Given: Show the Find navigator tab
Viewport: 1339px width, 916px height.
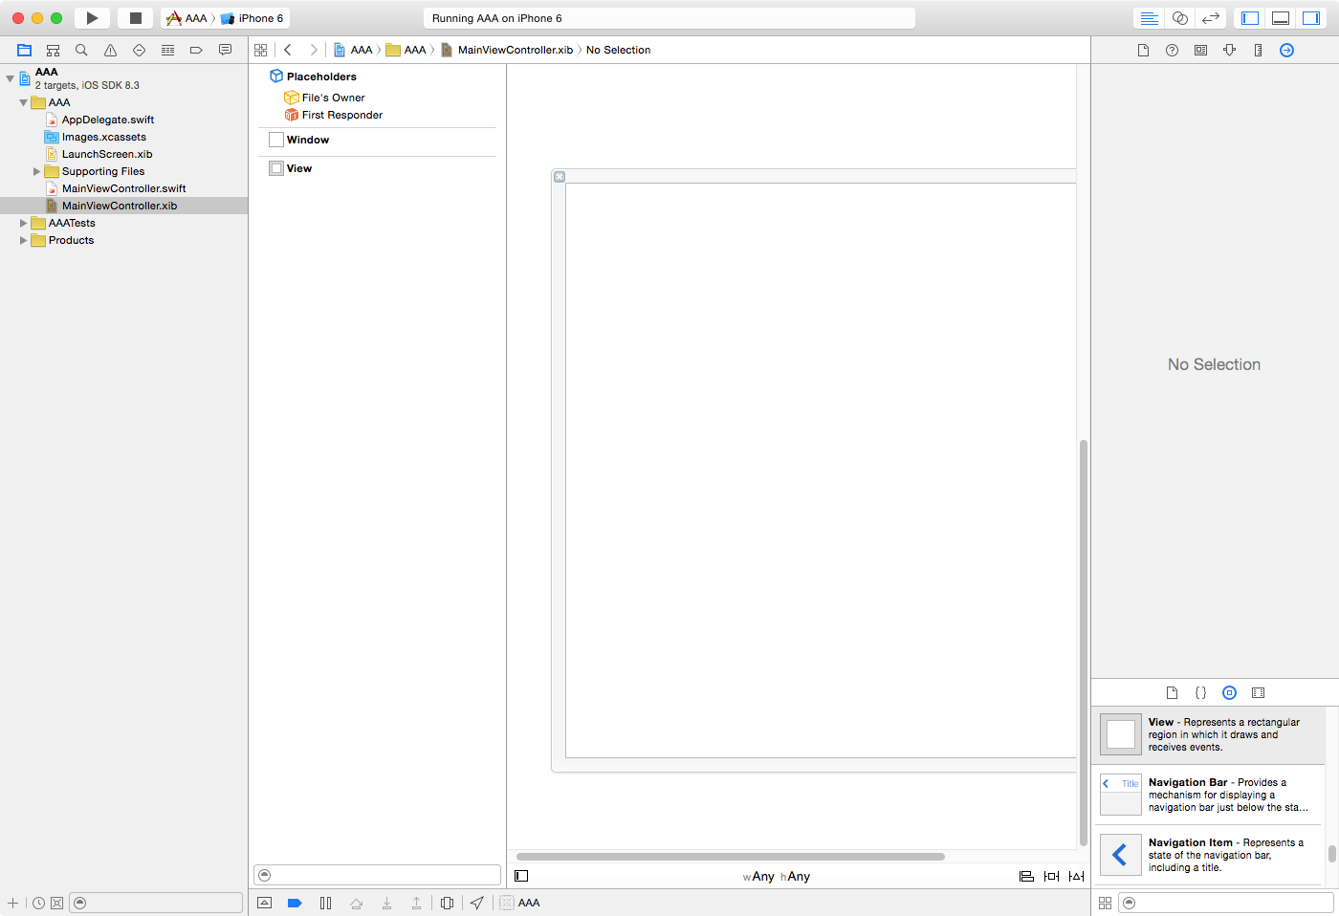Looking at the screenshot, I should [x=81, y=50].
